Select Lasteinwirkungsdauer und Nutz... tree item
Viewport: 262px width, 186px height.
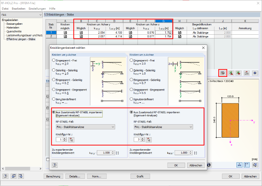coord(24,35)
